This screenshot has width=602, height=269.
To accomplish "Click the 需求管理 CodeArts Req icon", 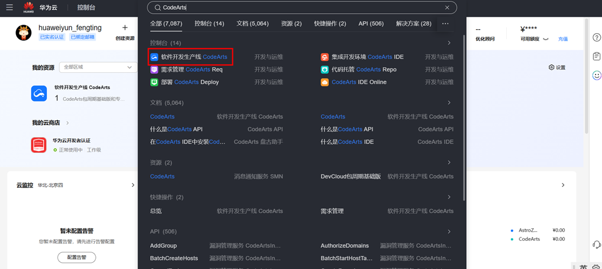I will click(x=154, y=69).
